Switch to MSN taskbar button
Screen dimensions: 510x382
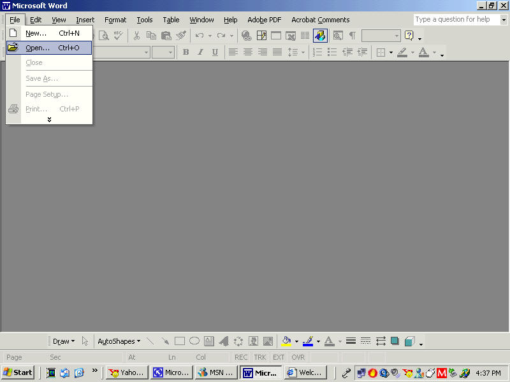tap(216, 372)
